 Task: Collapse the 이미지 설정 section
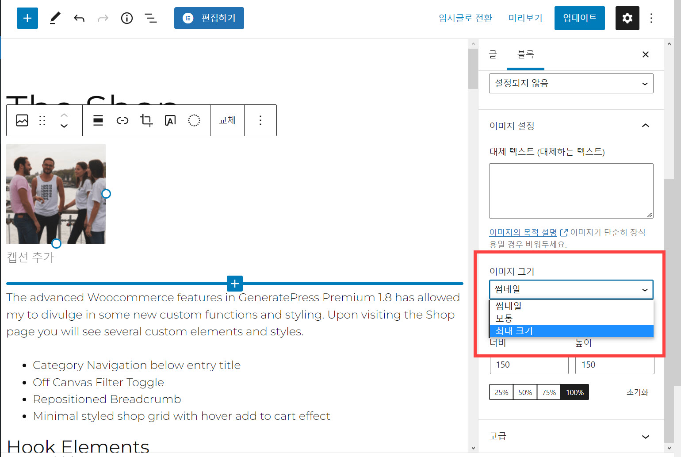pos(645,126)
